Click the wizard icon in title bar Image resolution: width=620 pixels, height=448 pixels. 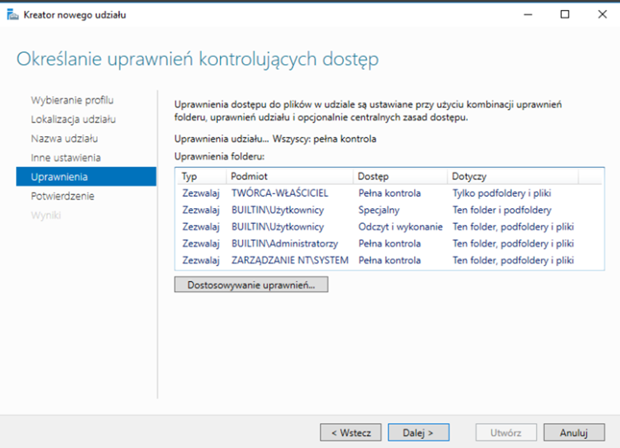(13, 15)
